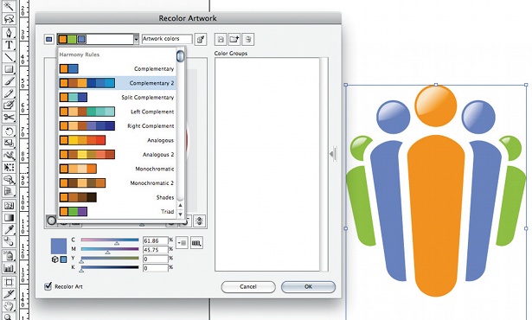Choose the Triad harmony rule
Screen dimensions: 532x320
coord(118,211)
